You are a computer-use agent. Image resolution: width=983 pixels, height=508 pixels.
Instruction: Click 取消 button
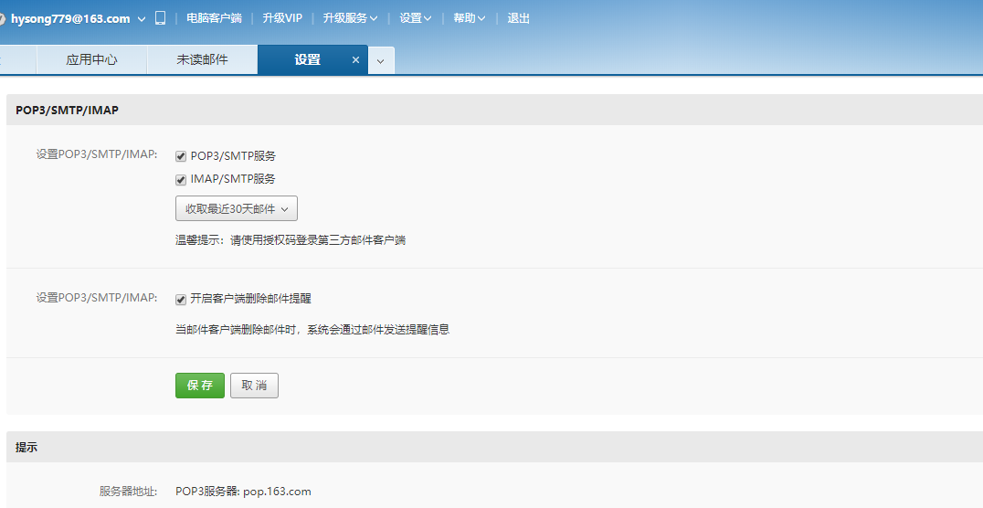[x=254, y=385]
